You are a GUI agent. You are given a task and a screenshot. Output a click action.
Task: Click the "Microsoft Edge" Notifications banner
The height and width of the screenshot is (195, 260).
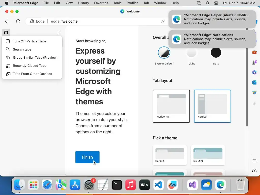tap(212, 39)
